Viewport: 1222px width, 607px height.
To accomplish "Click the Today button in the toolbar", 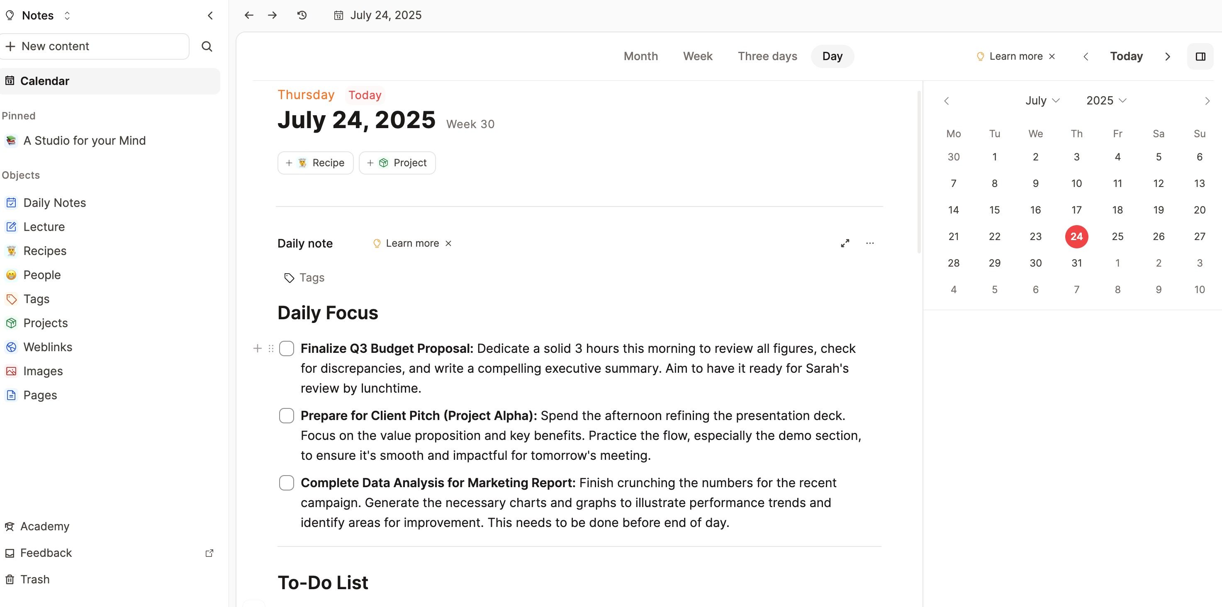I will (x=1126, y=56).
